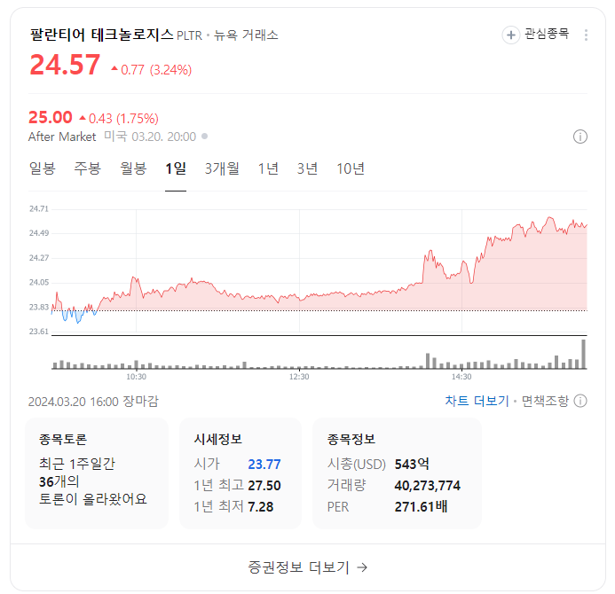Screen dimensions: 615x594
Task: Click the 10:30 time axis label
Action: coord(136,377)
